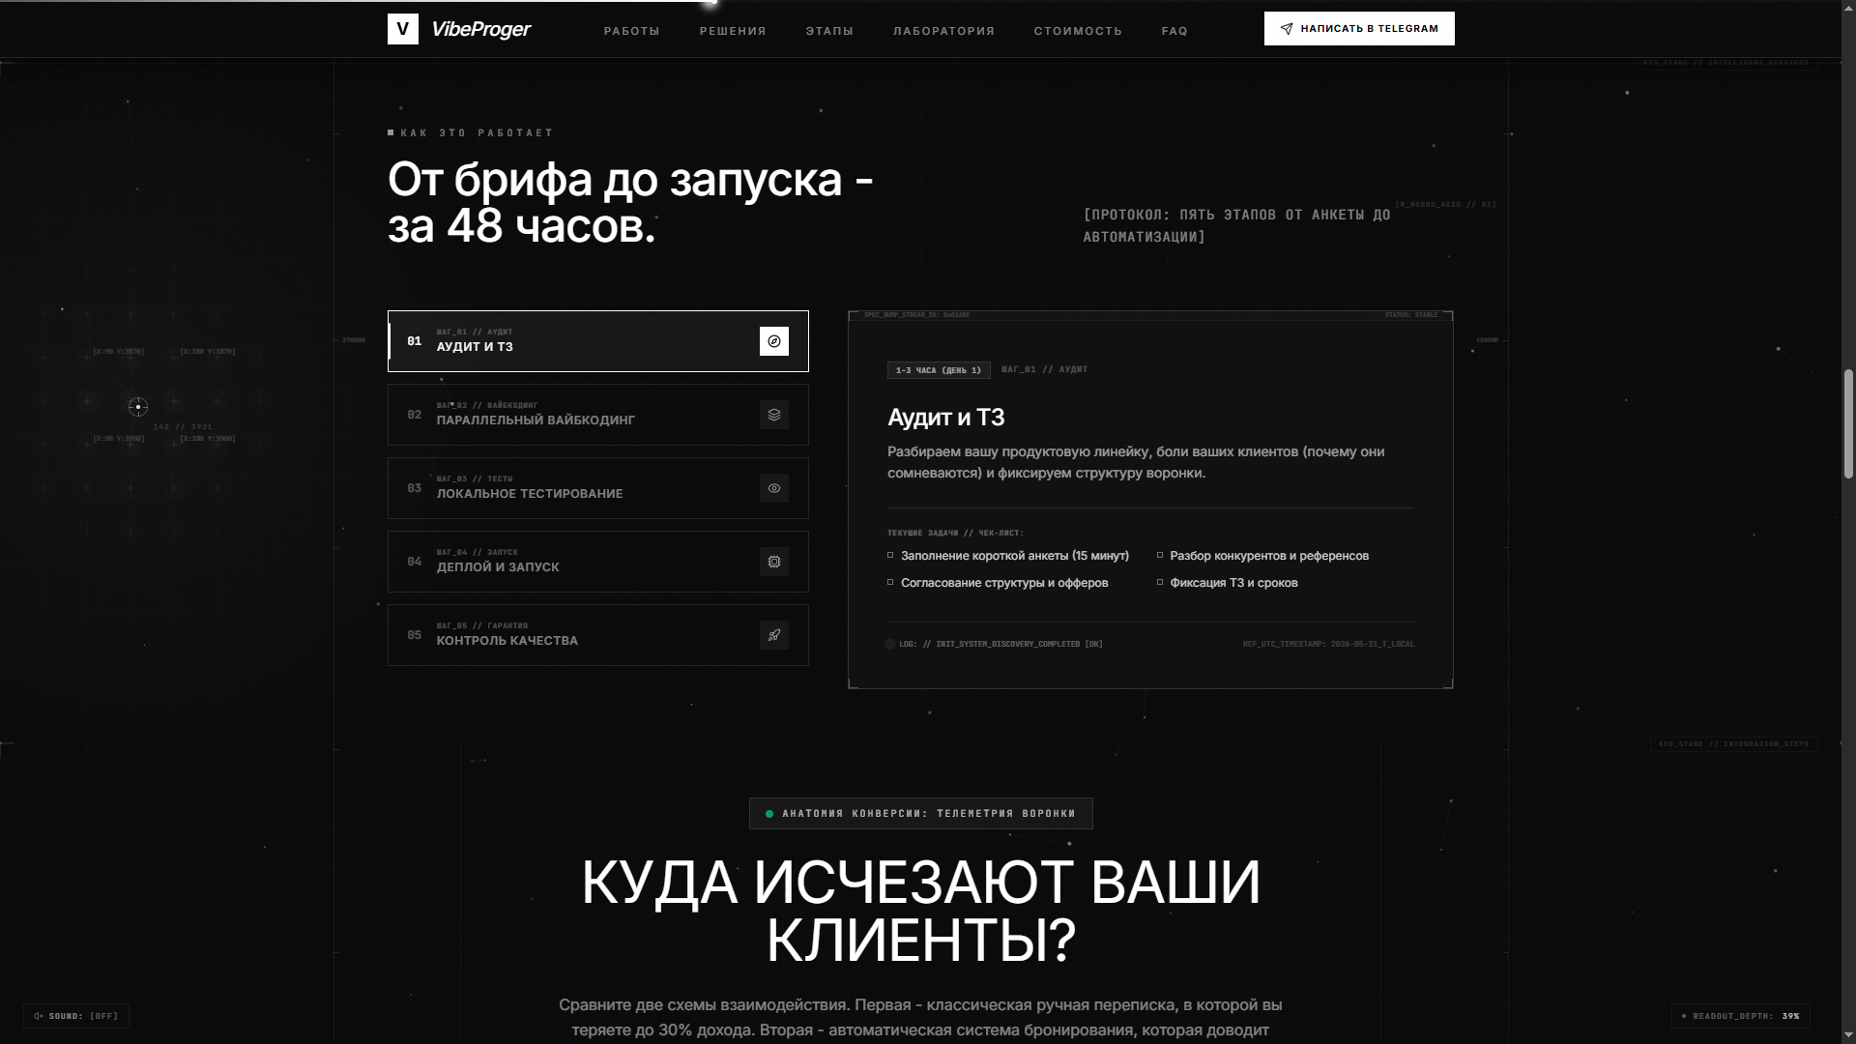Select step 04 Деплой и запуск

click(x=598, y=562)
